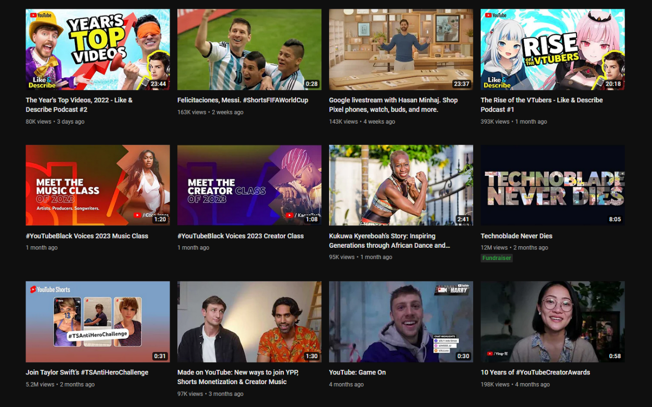Select the Rise of the VTubers thumbnail
Image resolution: width=652 pixels, height=407 pixels.
coord(553,49)
